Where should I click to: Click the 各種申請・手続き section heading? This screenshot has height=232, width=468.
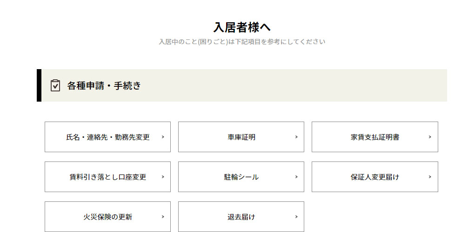[104, 85]
